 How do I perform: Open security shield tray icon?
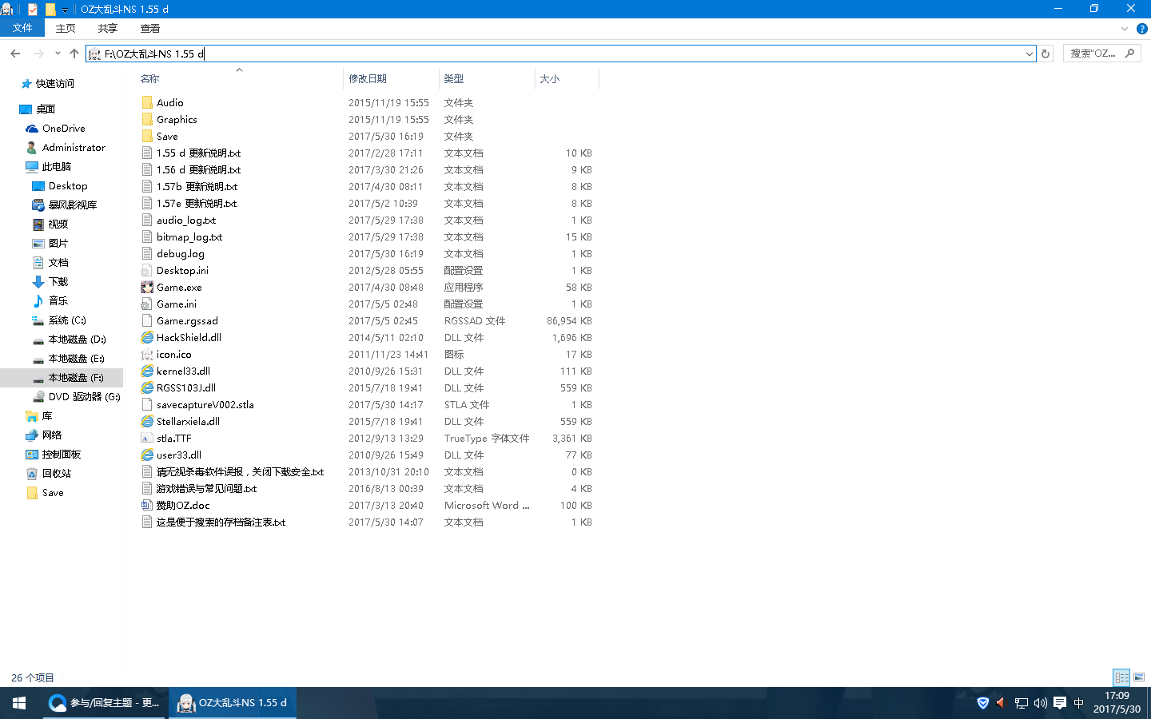[983, 703]
